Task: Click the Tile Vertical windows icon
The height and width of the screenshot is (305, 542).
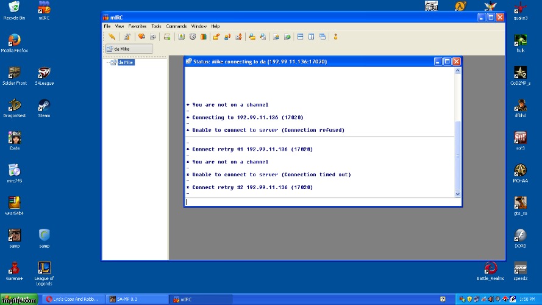Action: point(311,37)
